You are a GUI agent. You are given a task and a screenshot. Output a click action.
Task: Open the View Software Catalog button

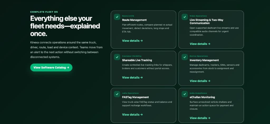pos(51,68)
